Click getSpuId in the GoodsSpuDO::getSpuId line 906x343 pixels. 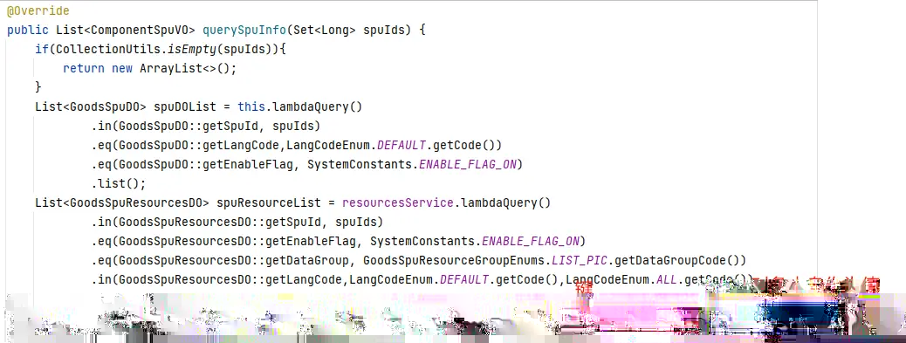pos(230,126)
